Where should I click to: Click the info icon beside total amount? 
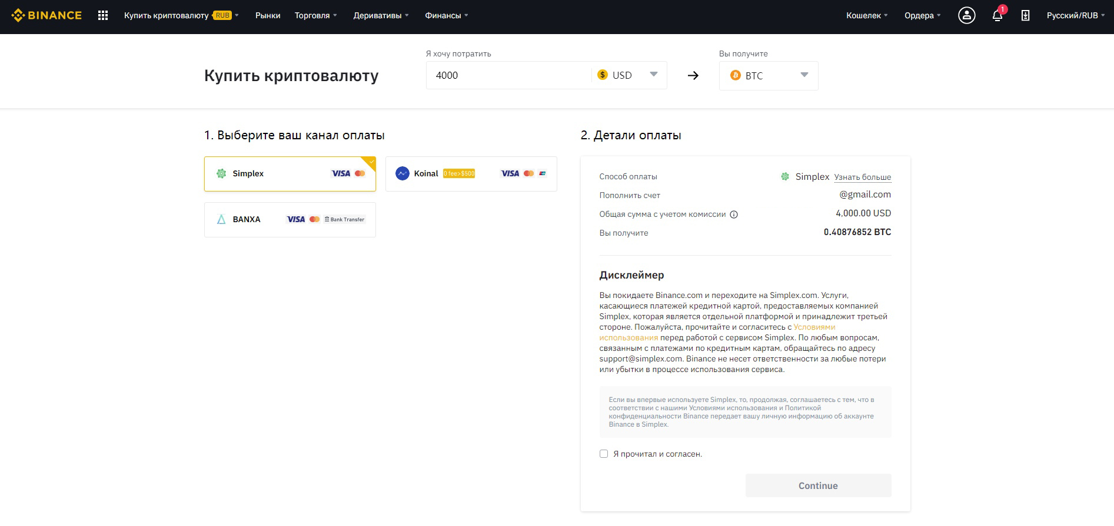734,215
